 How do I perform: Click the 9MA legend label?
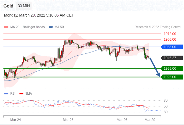coord(29,94)
